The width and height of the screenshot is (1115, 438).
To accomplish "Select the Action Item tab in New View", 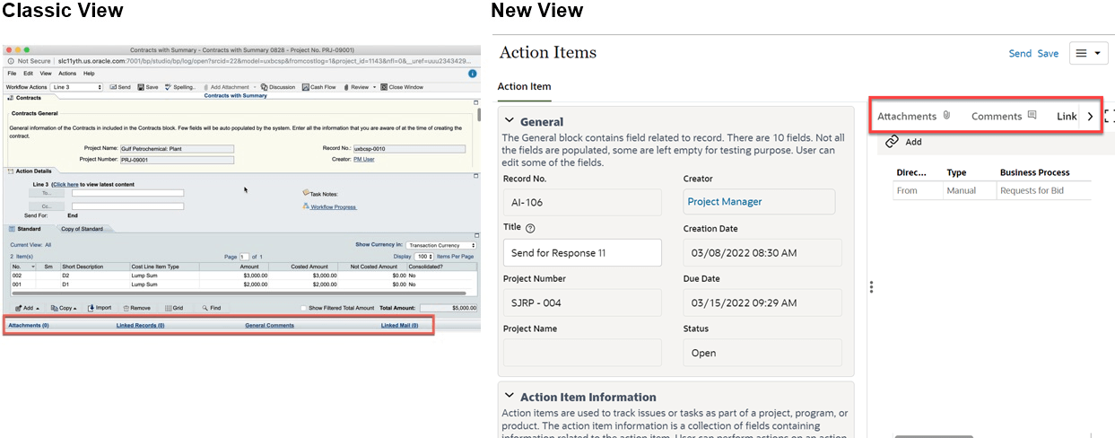I will (524, 87).
